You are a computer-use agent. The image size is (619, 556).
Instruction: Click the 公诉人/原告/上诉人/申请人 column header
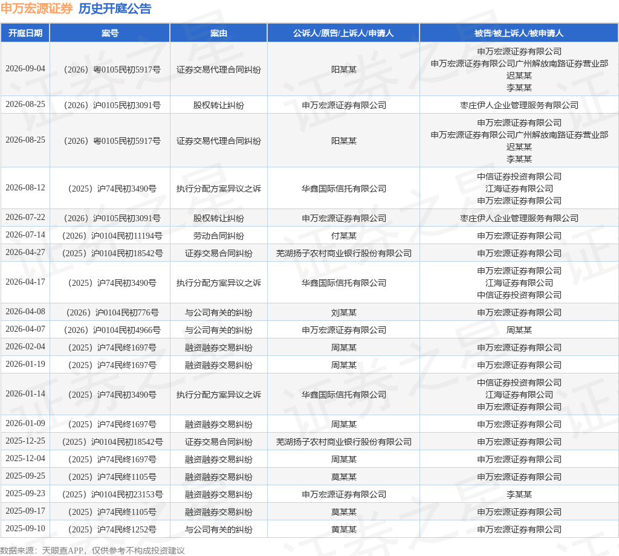[x=343, y=33]
